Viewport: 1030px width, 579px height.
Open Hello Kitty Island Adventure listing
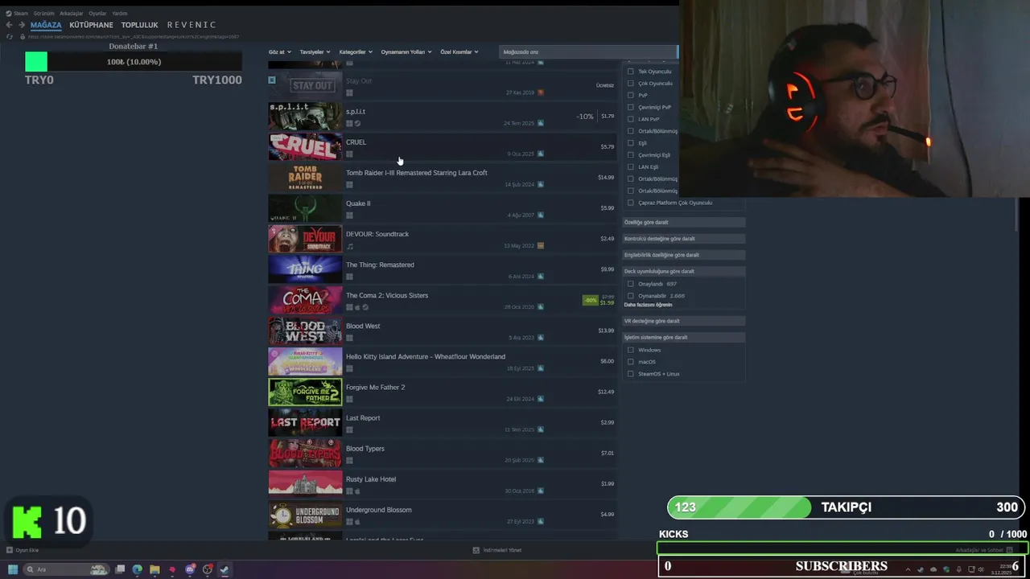pyautogui.click(x=442, y=361)
